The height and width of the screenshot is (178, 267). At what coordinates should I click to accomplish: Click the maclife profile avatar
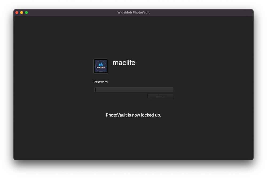pos(101,66)
